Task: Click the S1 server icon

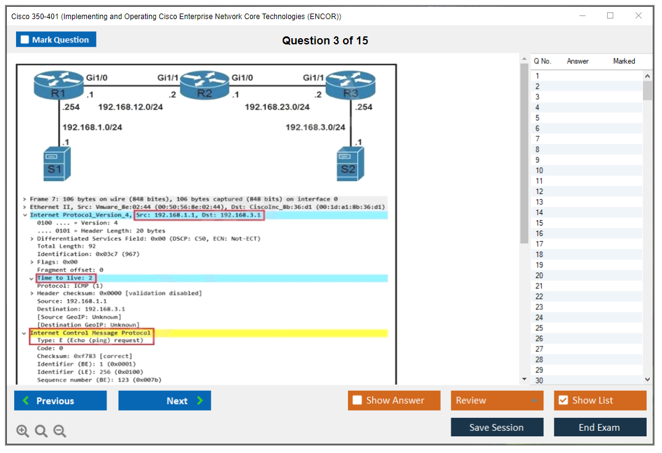Action: coord(57,164)
